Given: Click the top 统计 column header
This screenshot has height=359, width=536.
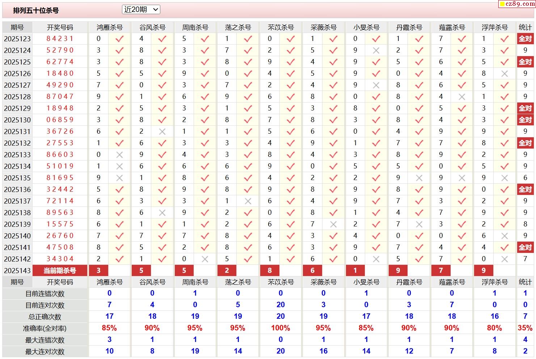Looking at the screenshot, I should tap(525, 28).
